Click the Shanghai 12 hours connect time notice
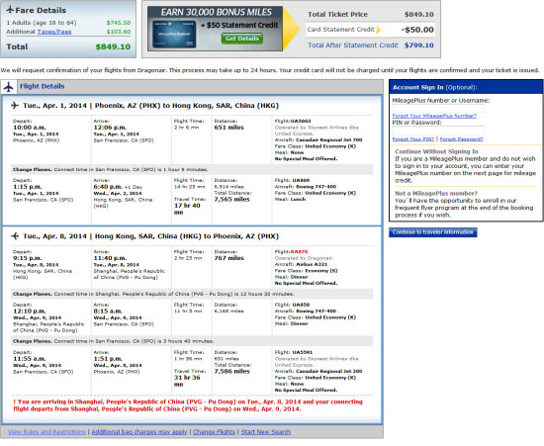Viewport: 544px width, 446px height. pyautogui.click(x=192, y=294)
